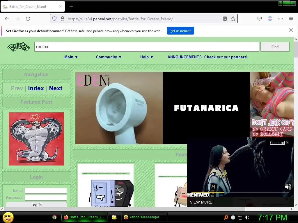Viewport: 298px width, 223px height.
Task: Click the magnifier search tray icon
Action: [x=226, y=217]
